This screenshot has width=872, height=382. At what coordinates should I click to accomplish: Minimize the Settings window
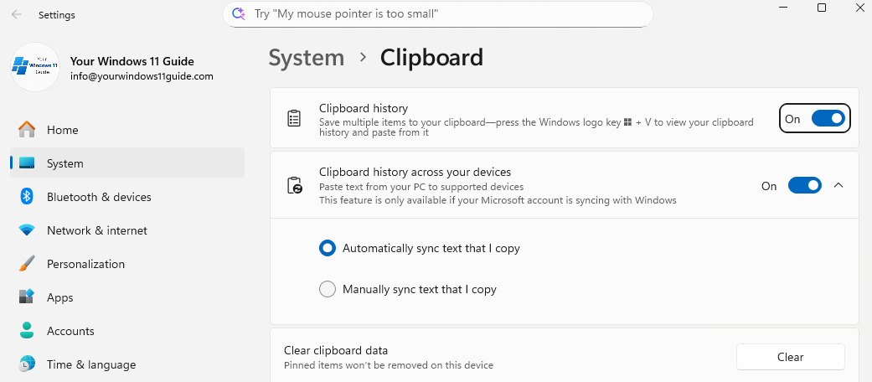[x=783, y=8]
